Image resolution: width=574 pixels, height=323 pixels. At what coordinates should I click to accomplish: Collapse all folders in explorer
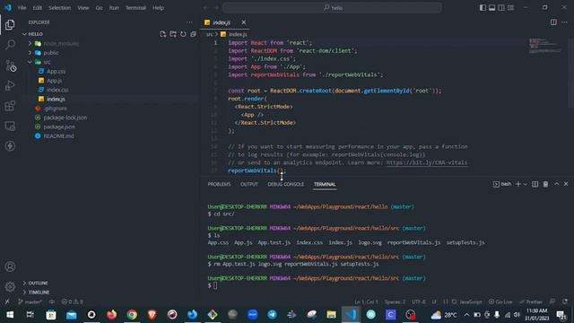coord(193,34)
